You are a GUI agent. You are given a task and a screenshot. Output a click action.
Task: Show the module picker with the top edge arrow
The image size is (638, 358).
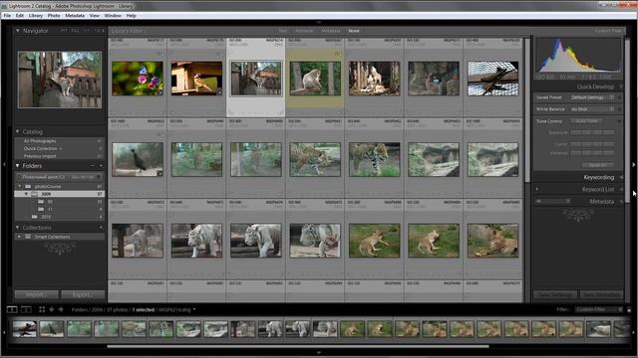click(319, 22)
